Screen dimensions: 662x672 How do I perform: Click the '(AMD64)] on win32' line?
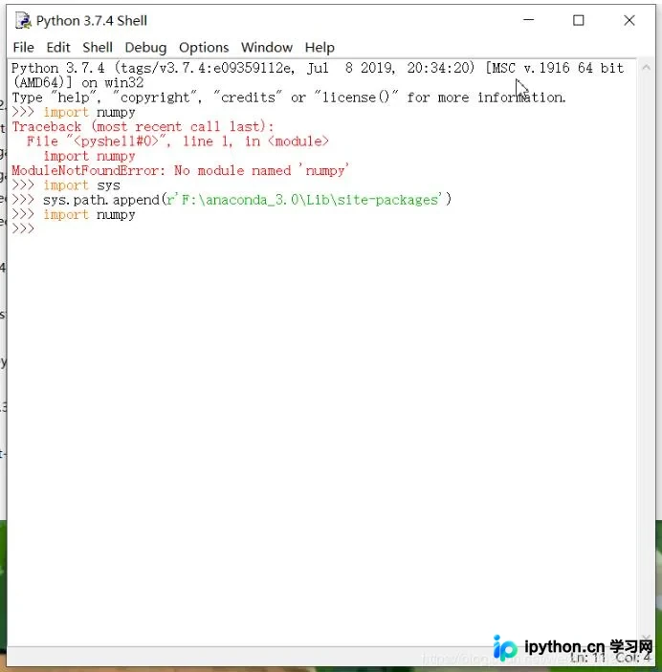(77, 82)
